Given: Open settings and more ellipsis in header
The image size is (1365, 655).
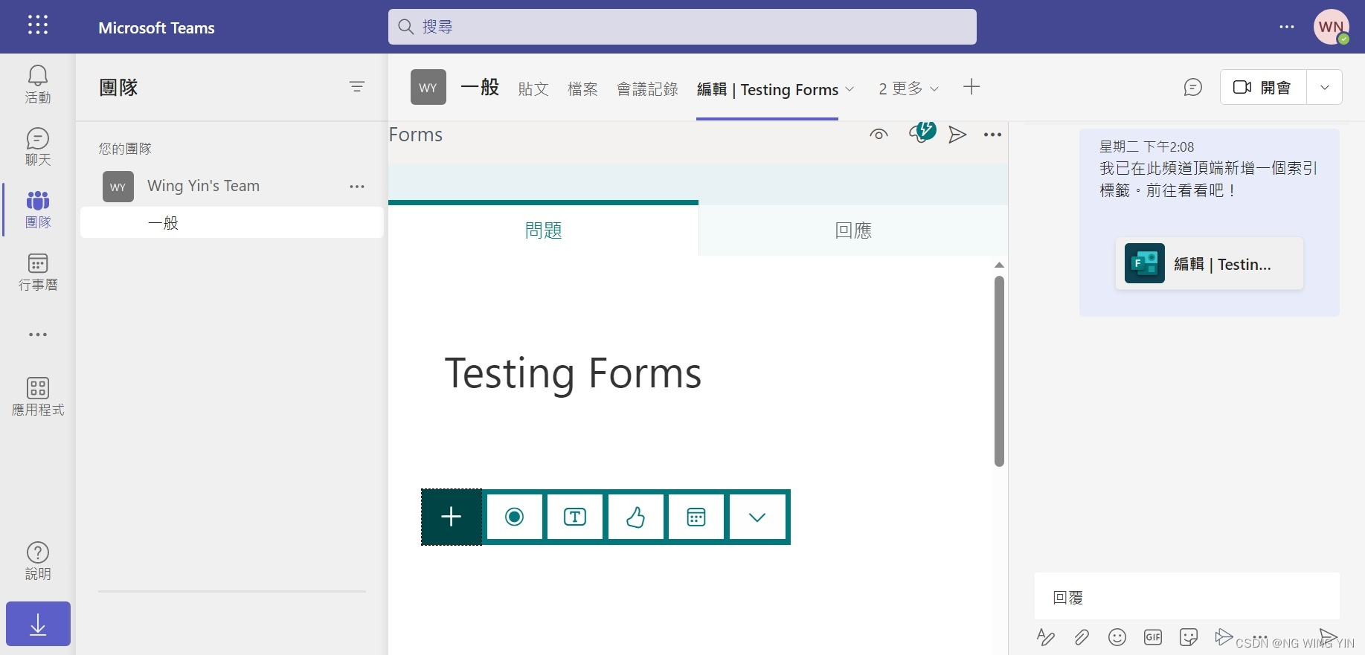Looking at the screenshot, I should coord(1287,27).
